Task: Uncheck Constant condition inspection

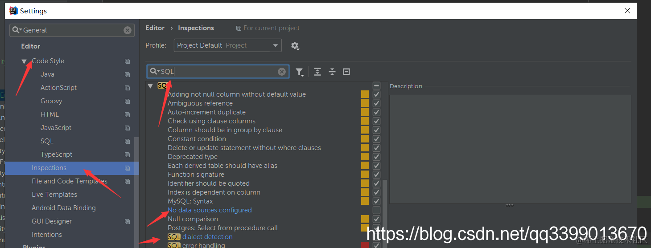Action: [x=376, y=139]
